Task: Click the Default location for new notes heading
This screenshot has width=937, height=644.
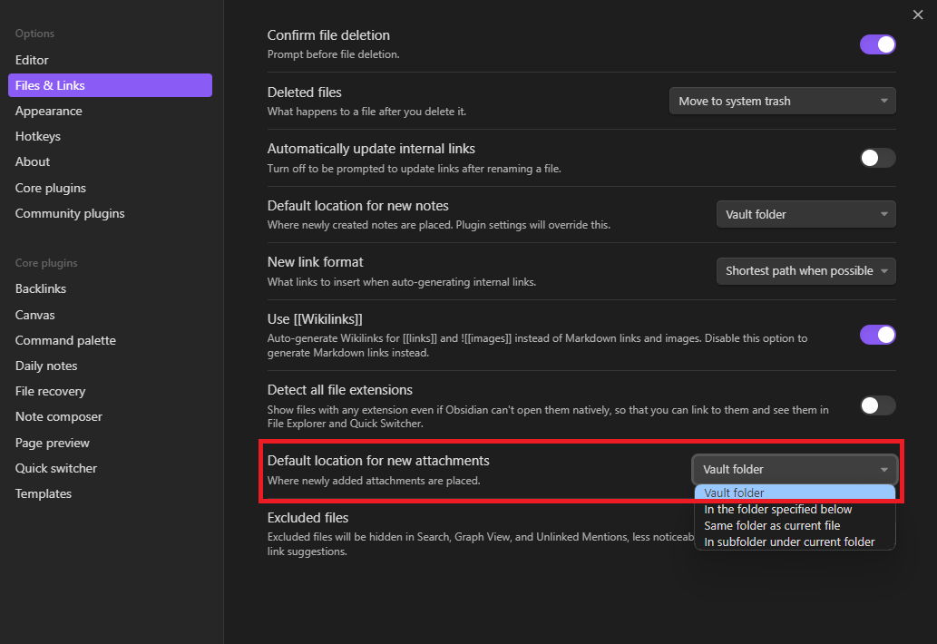Action: [358, 206]
